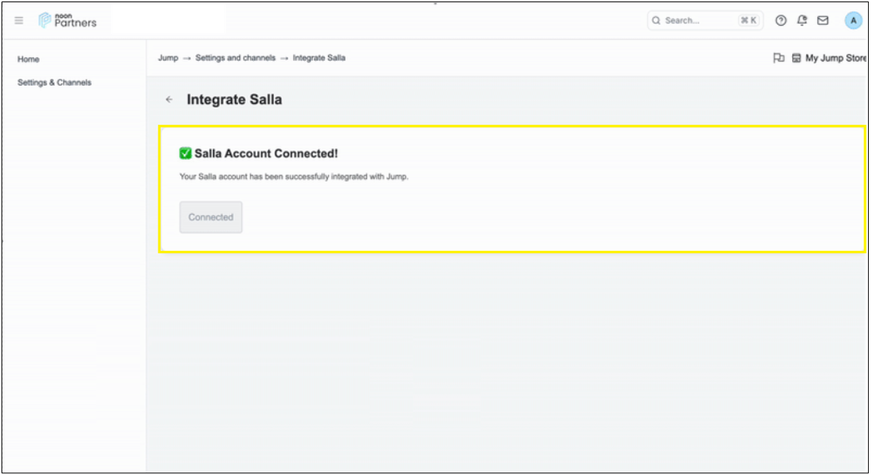The height and width of the screenshot is (474, 871).
Task: Go back using arrow beside Integrate Salla
Action: (169, 99)
